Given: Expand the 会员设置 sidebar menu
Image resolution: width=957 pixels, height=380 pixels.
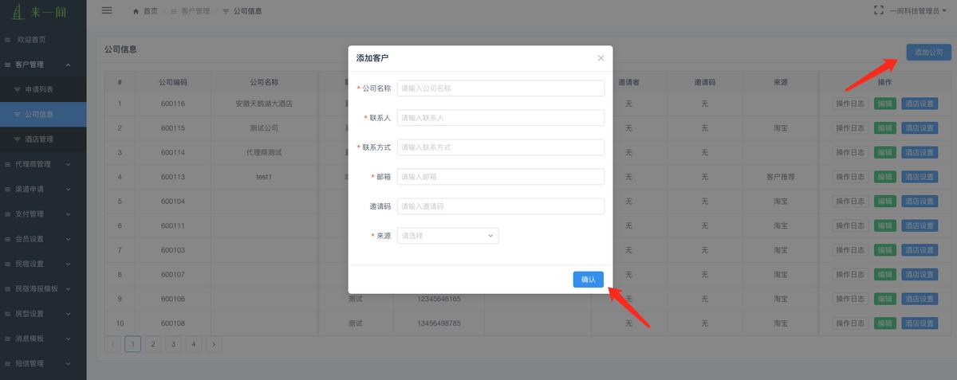Looking at the screenshot, I should coord(43,239).
